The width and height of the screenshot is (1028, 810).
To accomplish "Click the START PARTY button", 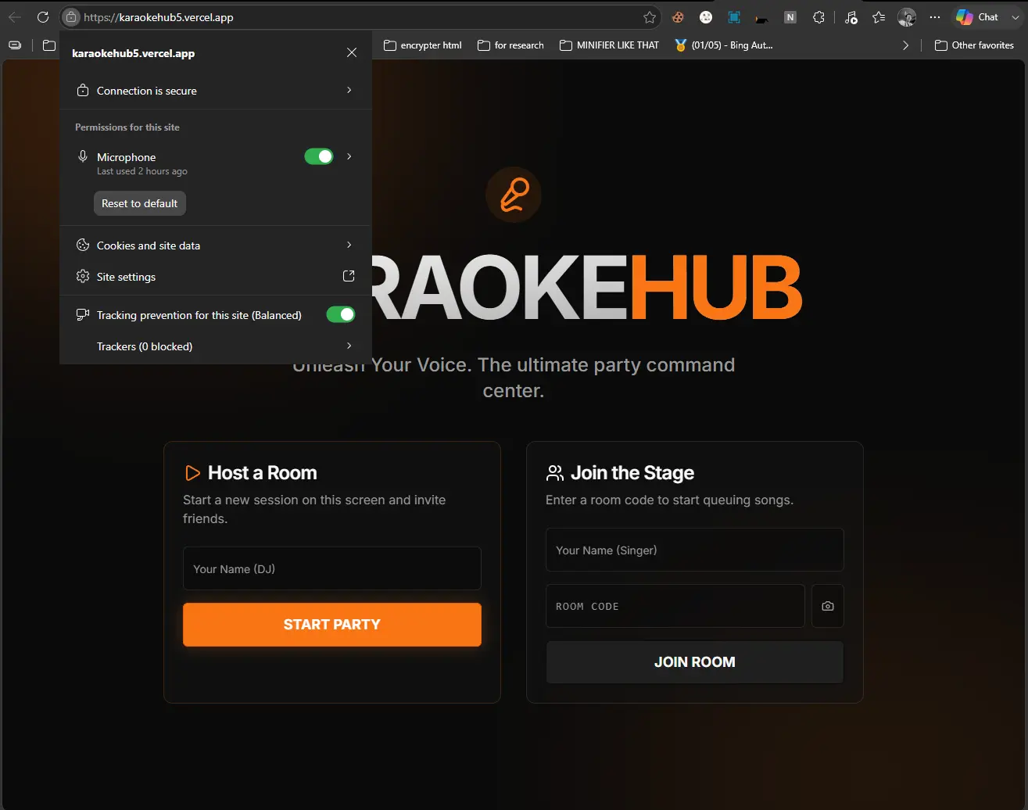I will [331, 625].
